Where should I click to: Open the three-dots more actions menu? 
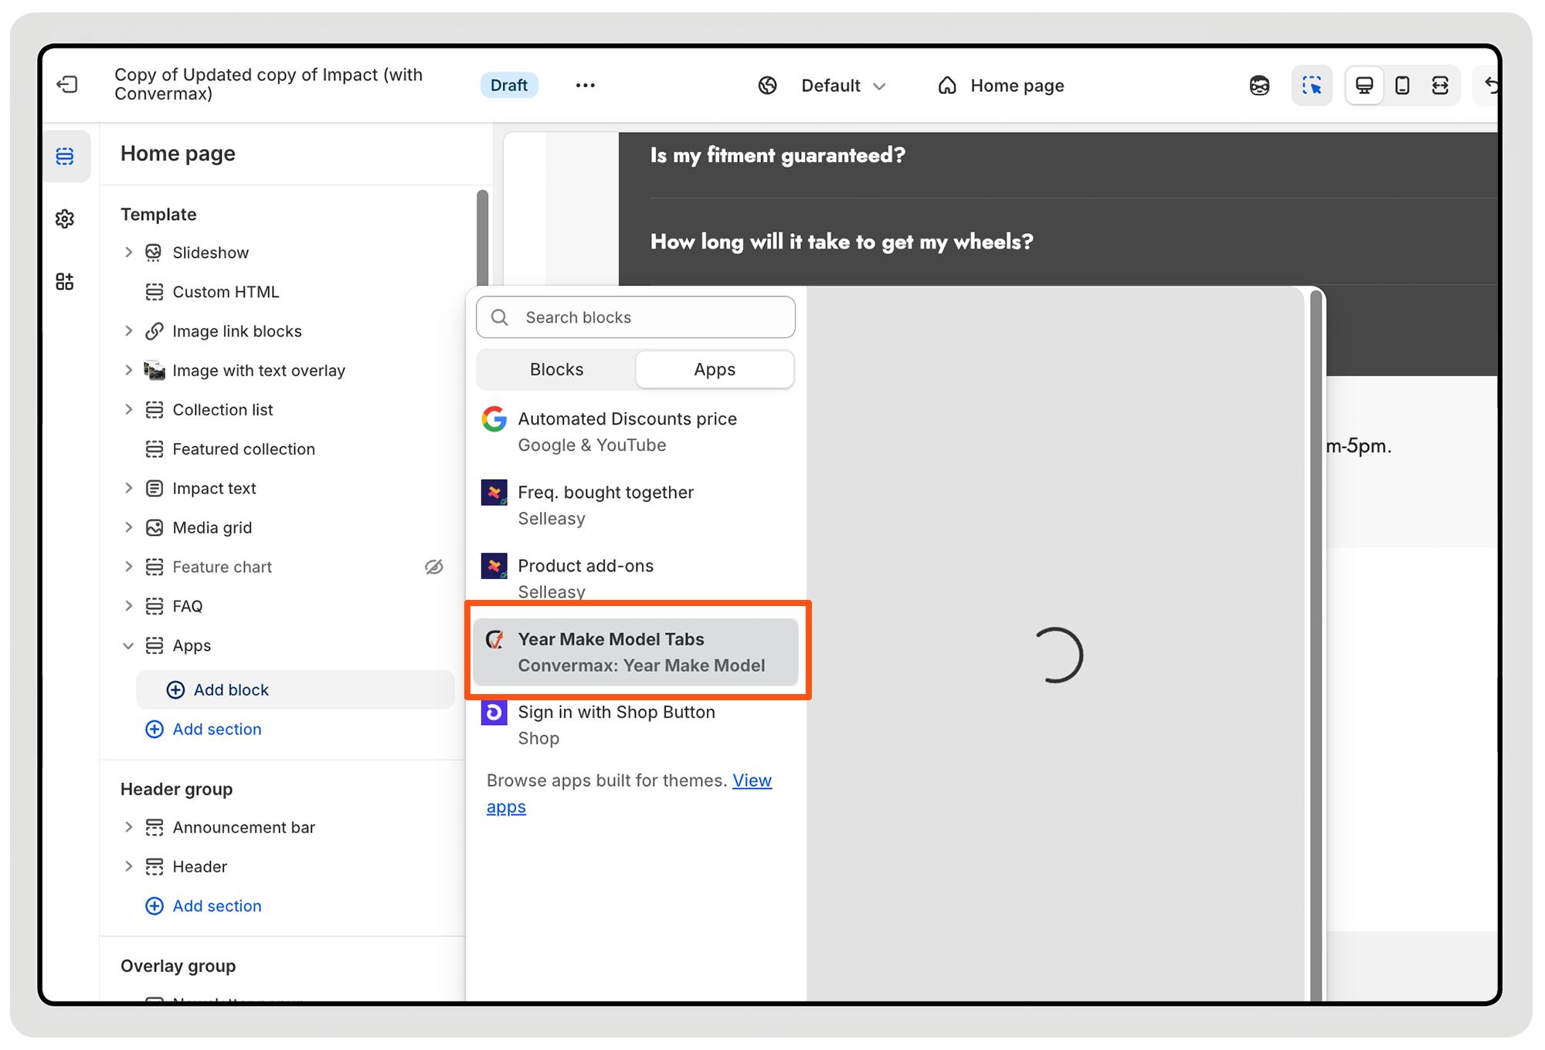click(585, 86)
